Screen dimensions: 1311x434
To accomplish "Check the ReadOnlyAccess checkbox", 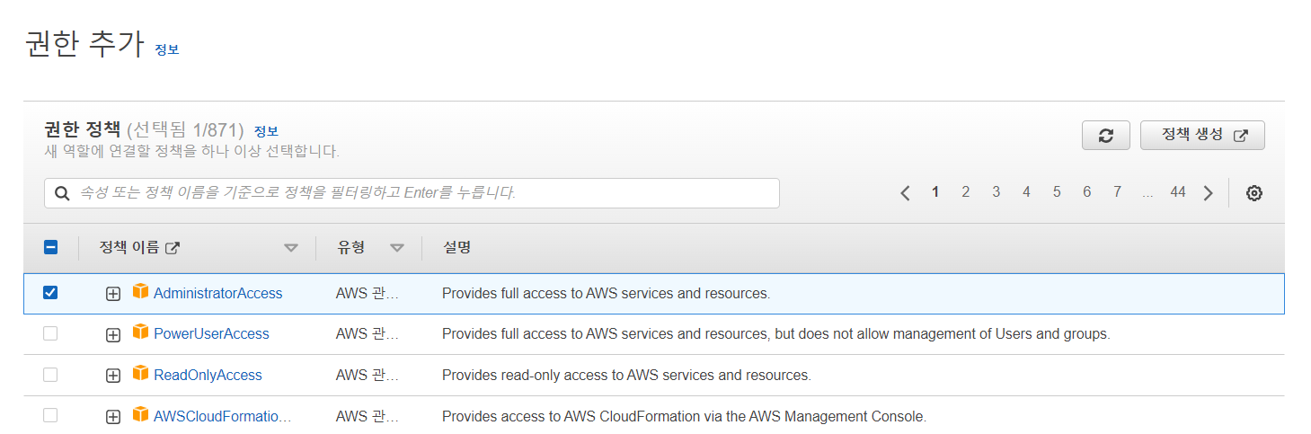I will [x=50, y=375].
